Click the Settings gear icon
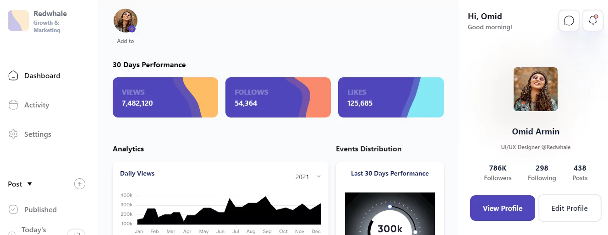Viewport: 608px width, 235px height. tap(13, 134)
